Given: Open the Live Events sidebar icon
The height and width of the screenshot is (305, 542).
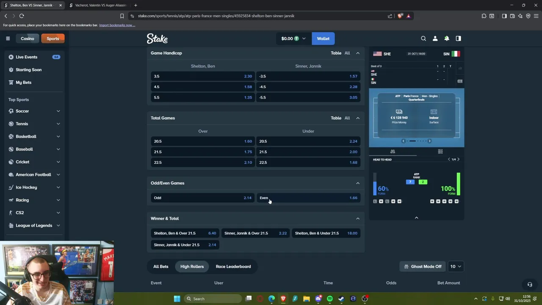Looking at the screenshot, I should coord(11,57).
